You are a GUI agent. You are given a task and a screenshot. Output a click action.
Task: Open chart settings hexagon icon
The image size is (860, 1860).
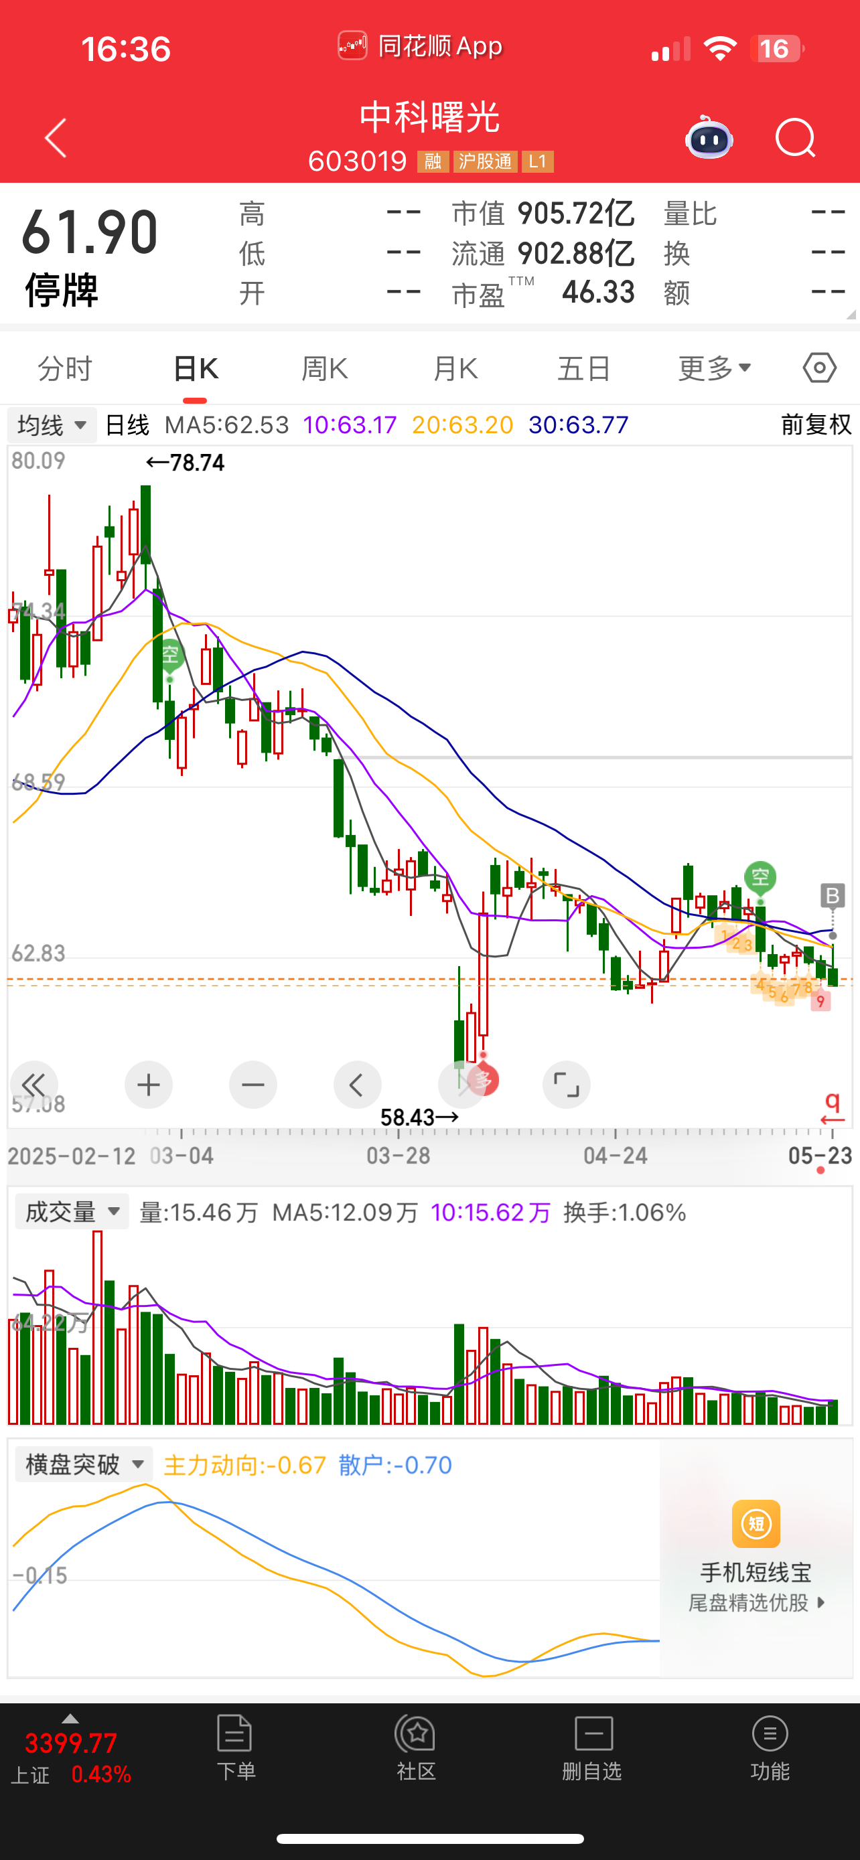click(x=820, y=368)
